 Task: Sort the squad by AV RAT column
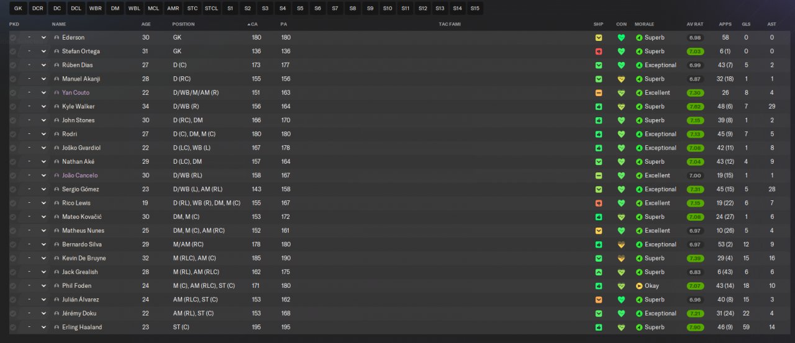coord(695,24)
